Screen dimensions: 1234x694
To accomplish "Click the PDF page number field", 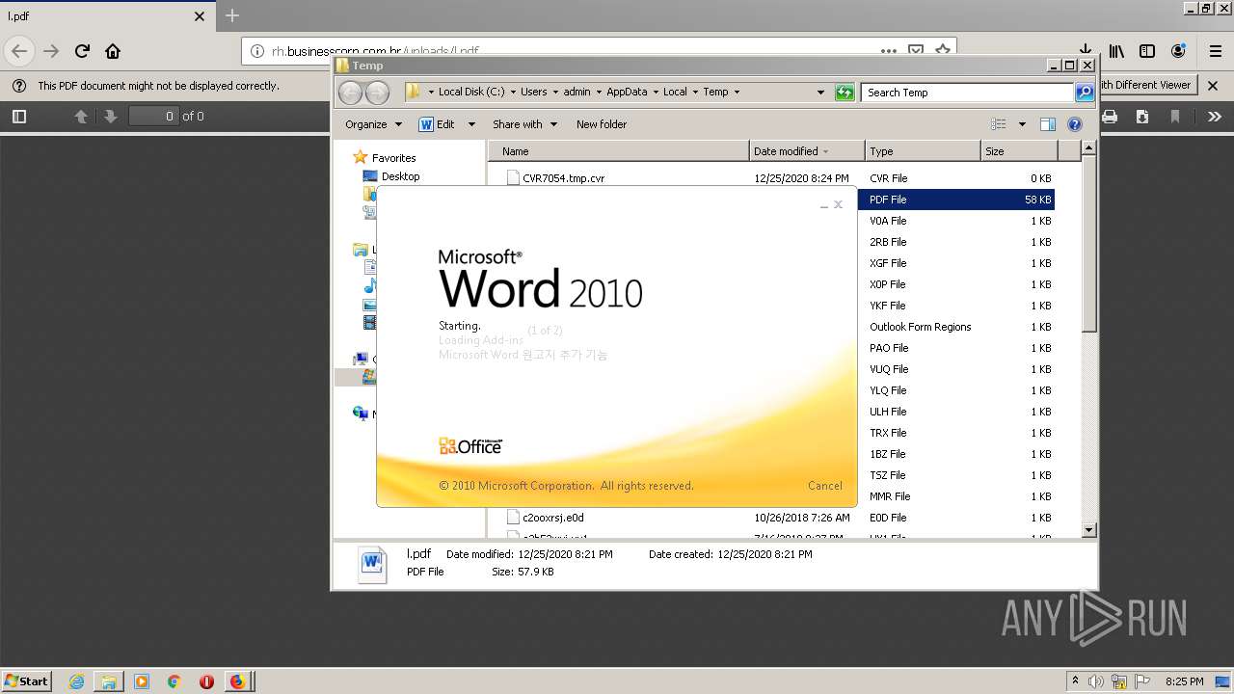I will tap(154, 116).
